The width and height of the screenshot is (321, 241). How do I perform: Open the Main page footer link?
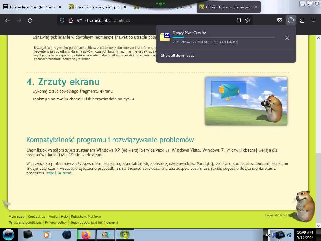click(x=17, y=217)
